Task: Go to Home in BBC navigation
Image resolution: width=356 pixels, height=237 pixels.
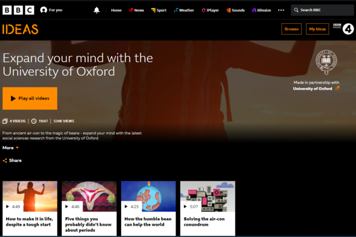Action: tap(116, 10)
